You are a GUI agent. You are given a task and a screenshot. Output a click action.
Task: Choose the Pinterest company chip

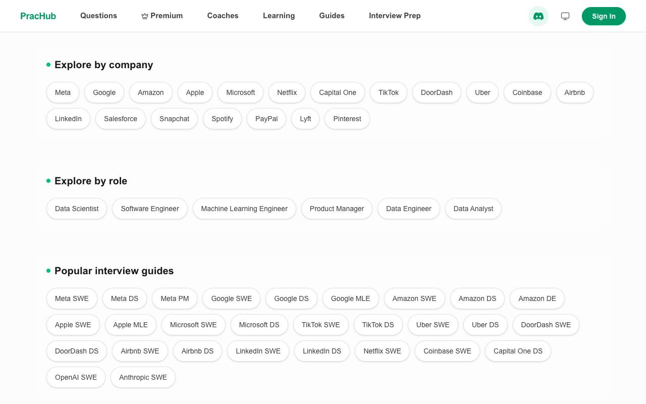[x=347, y=119]
